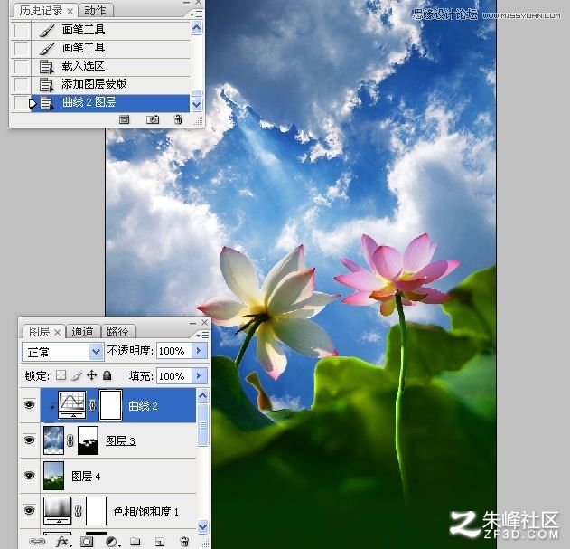Click the Layers panel scrollbar thumb

[203, 425]
